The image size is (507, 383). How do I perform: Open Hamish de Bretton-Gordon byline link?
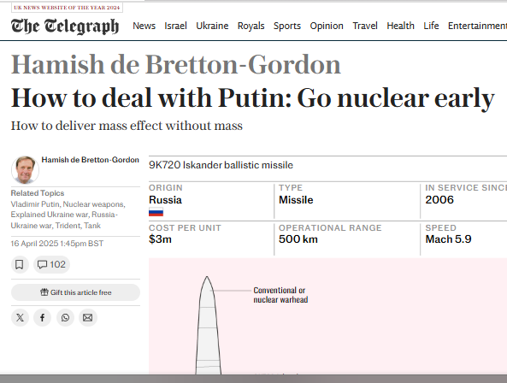click(x=91, y=160)
